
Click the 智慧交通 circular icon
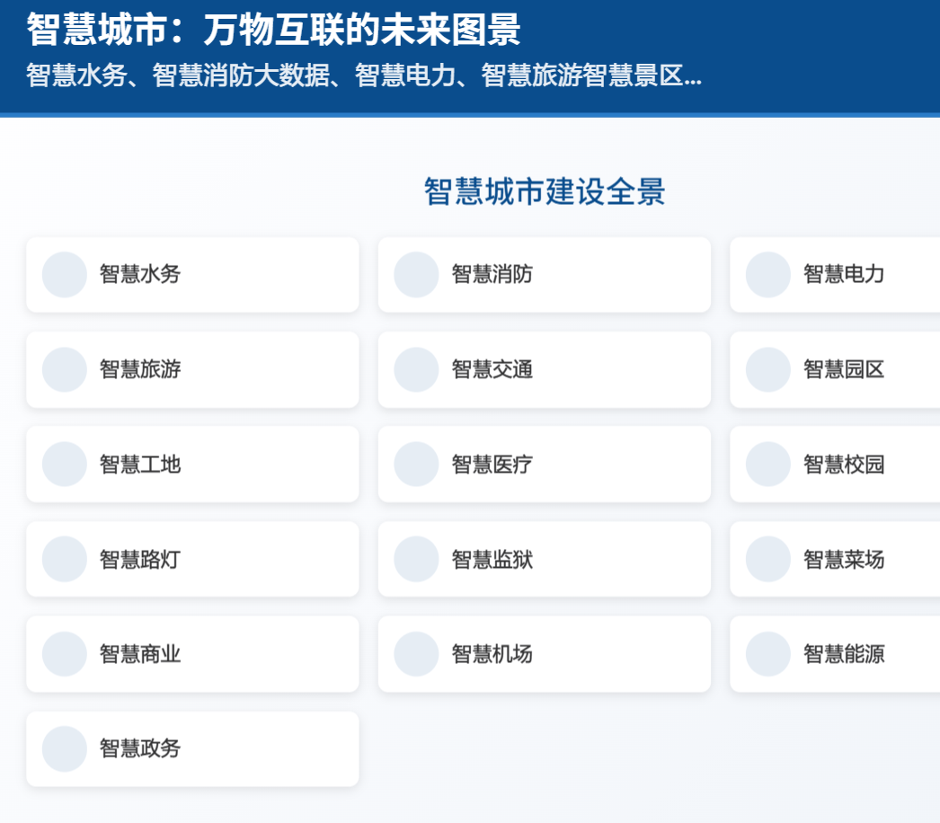coord(415,369)
